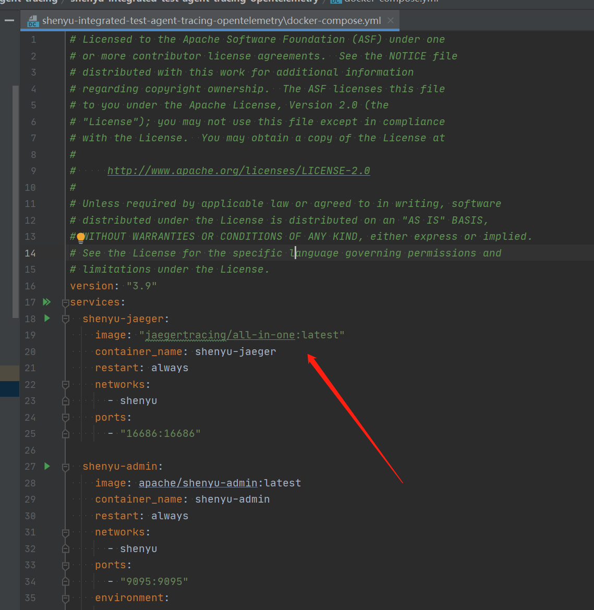Viewport: 594px width, 610px height.
Task: Click the 'environment' key on line 35
Action: (129, 597)
